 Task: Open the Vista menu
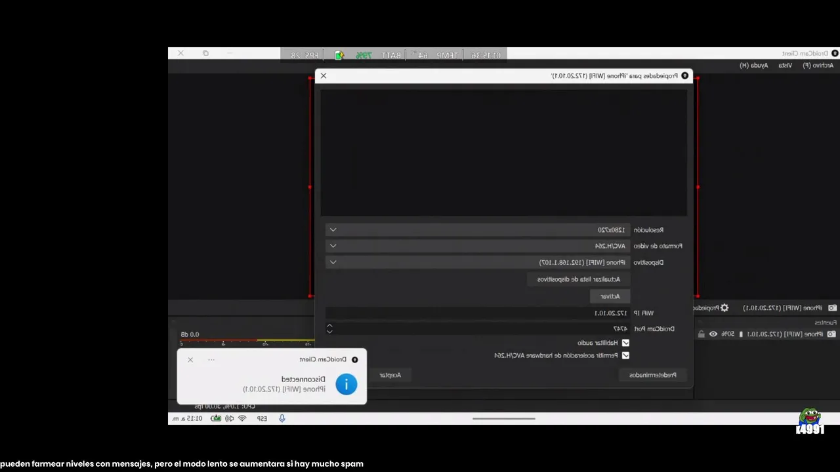tap(785, 66)
